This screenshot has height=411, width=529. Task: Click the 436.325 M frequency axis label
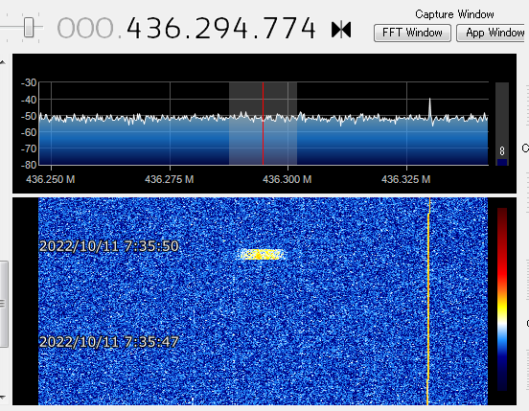[x=406, y=179]
